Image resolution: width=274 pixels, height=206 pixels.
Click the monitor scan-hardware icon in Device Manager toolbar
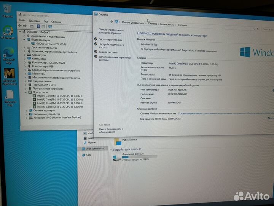tap(50, 27)
